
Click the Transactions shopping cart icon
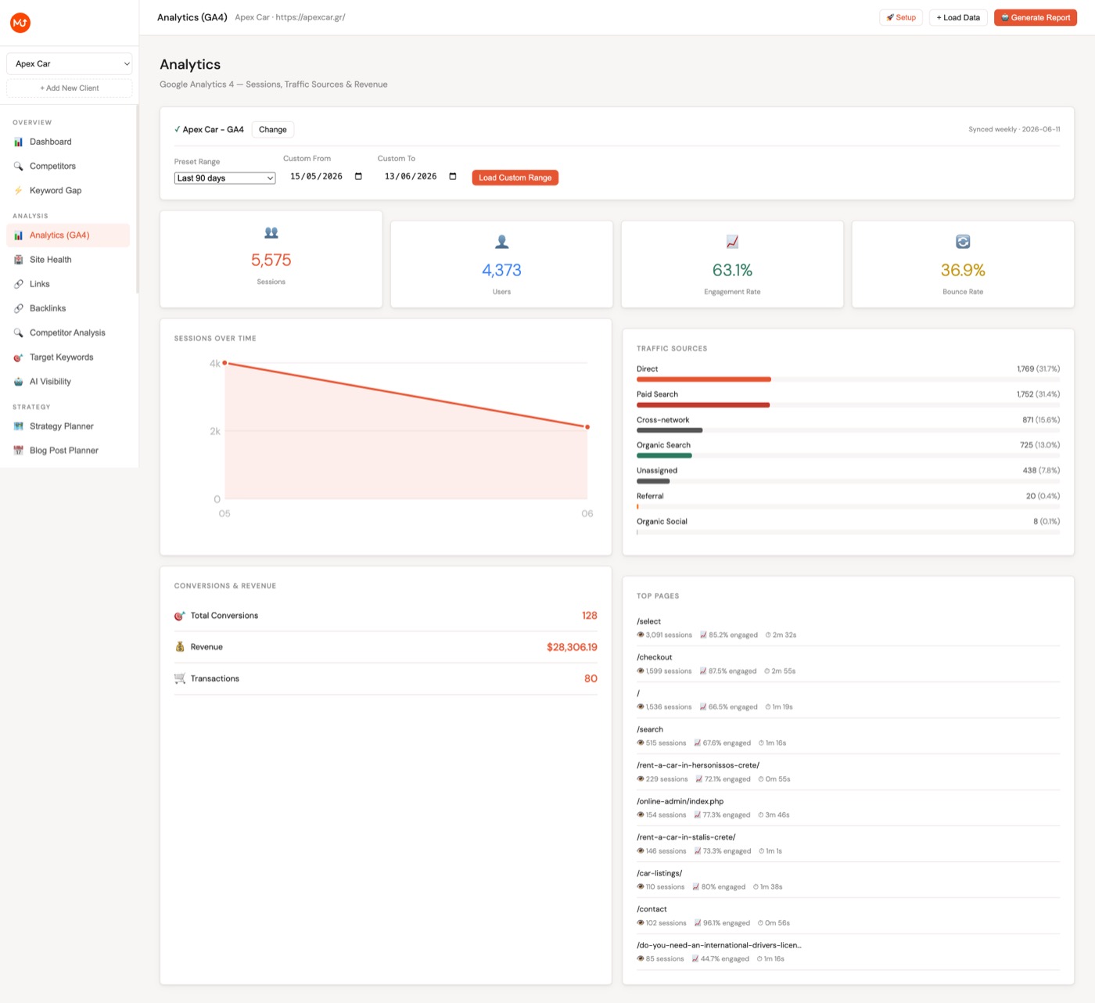click(180, 678)
